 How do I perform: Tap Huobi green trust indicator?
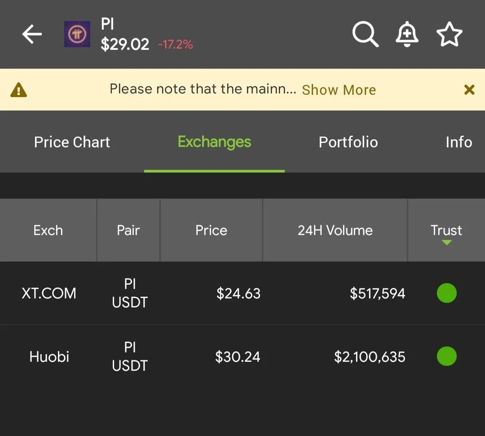pos(447,356)
